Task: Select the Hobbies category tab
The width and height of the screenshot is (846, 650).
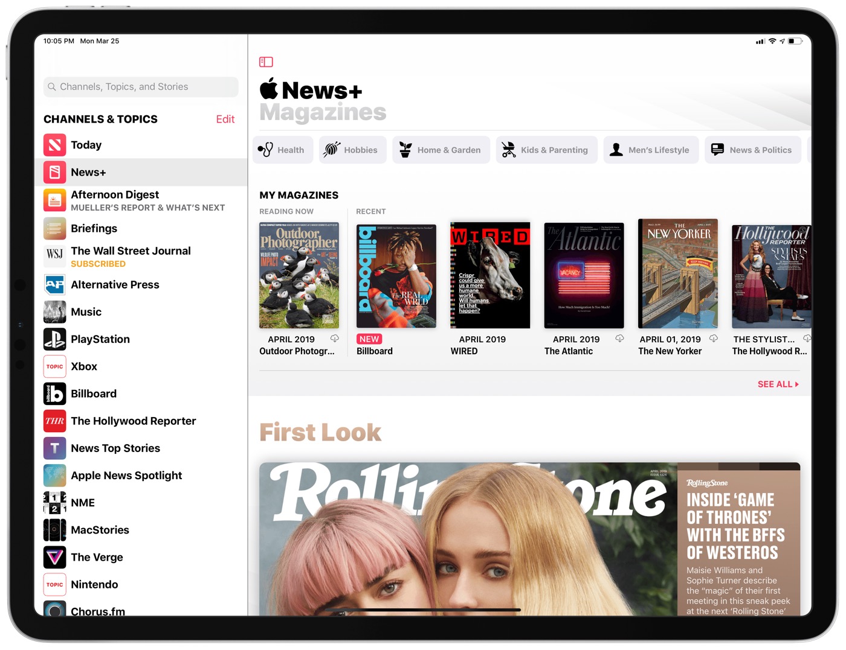Action: coord(352,150)
